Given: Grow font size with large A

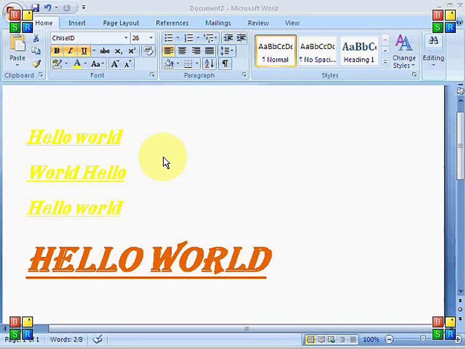Looking at the screenshot, I should pos(115,64).
